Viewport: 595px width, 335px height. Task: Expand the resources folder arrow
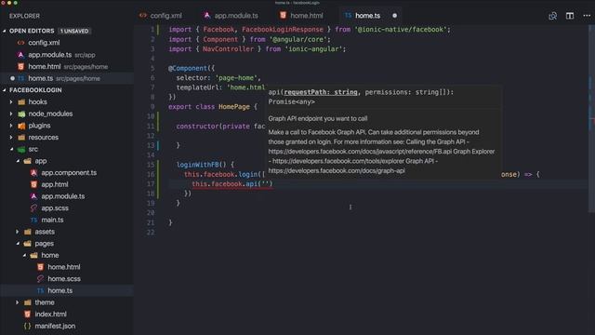[x=11, y=137]
